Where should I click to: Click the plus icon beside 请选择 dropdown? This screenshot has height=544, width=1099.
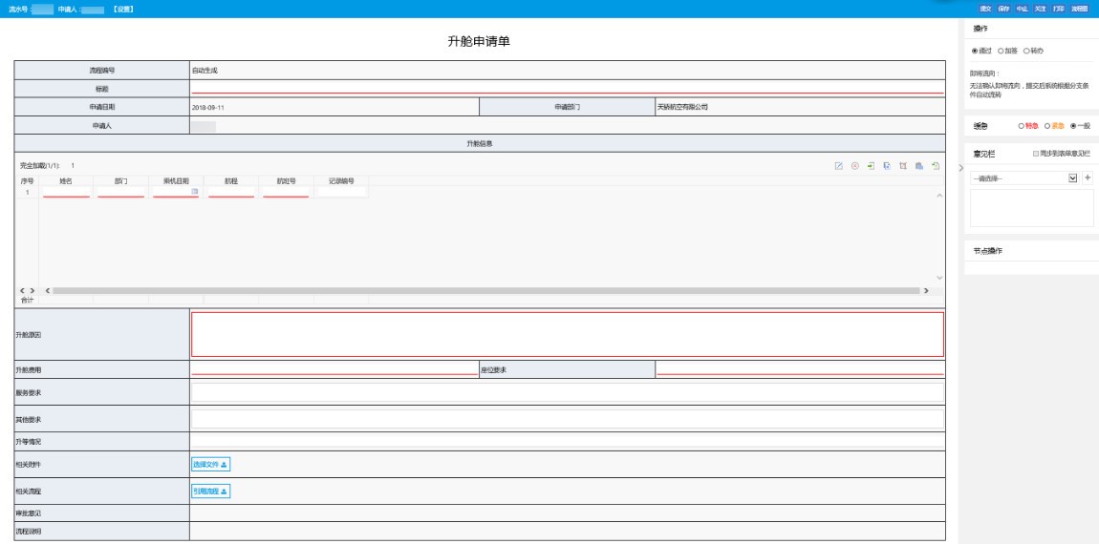point(1088,178)
